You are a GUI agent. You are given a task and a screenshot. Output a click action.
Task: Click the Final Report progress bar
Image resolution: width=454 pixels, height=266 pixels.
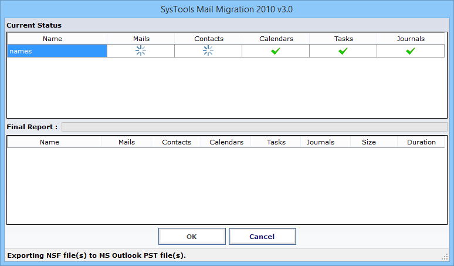255,127
